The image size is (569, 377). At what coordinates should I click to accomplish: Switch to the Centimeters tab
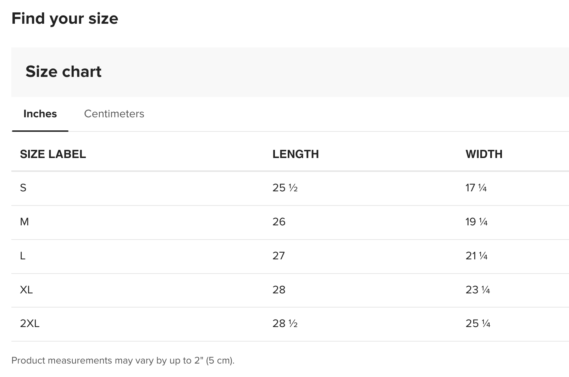pyautogui.click(x=114, y=114)
